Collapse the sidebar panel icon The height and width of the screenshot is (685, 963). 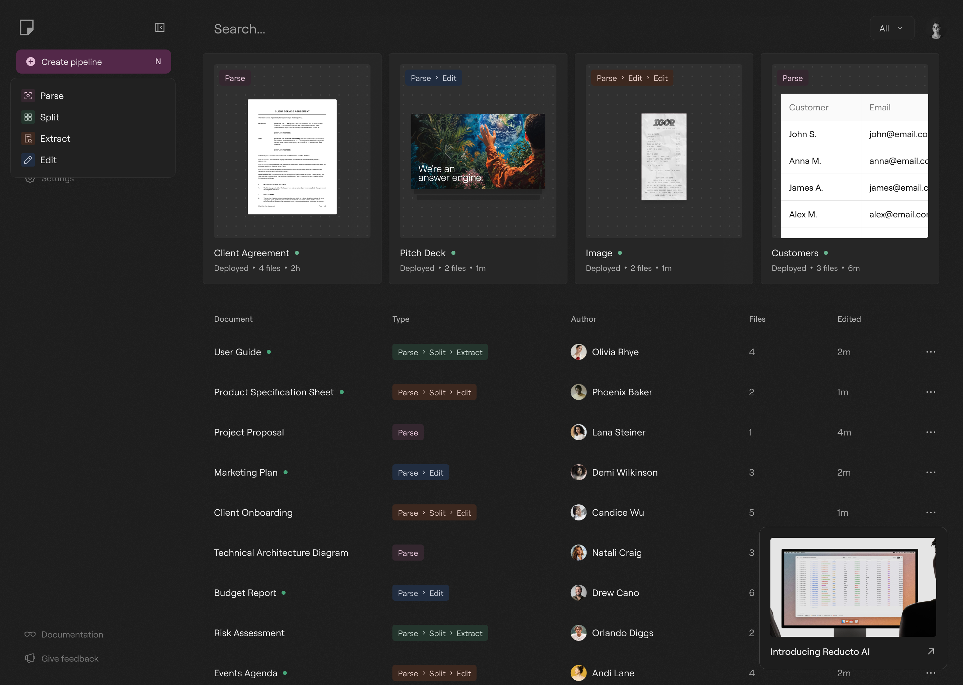pyautogui.click(x=160, y=28)
